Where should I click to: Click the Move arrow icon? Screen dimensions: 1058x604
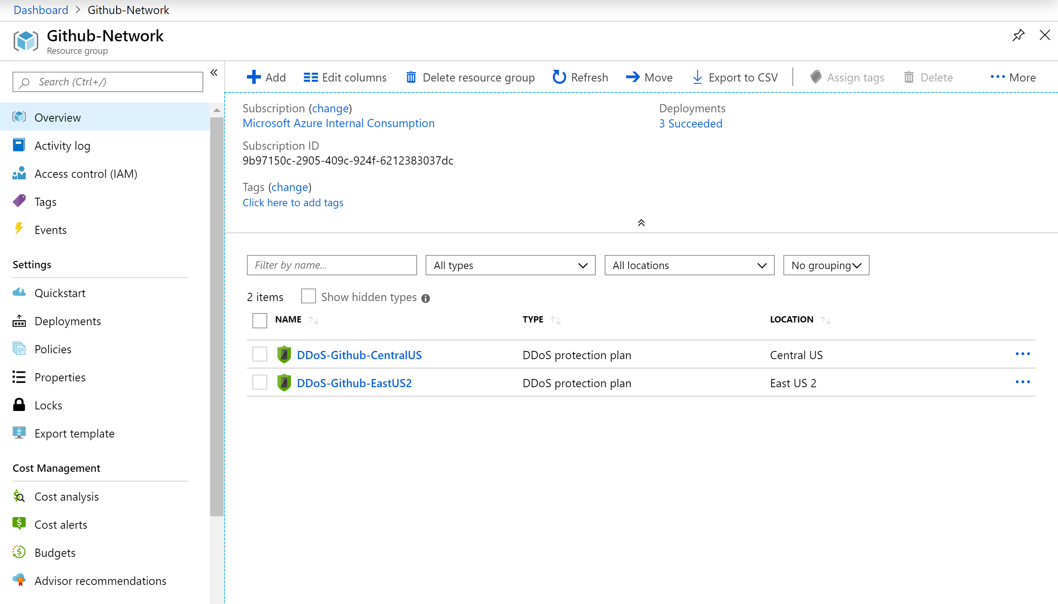pyautogui.click(x=633, y=77)
